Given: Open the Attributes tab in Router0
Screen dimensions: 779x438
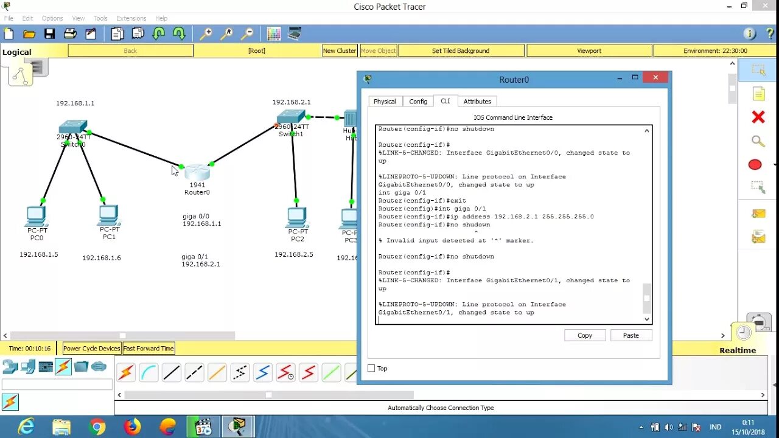Looking at the screenshot, I should click(477, 102).
